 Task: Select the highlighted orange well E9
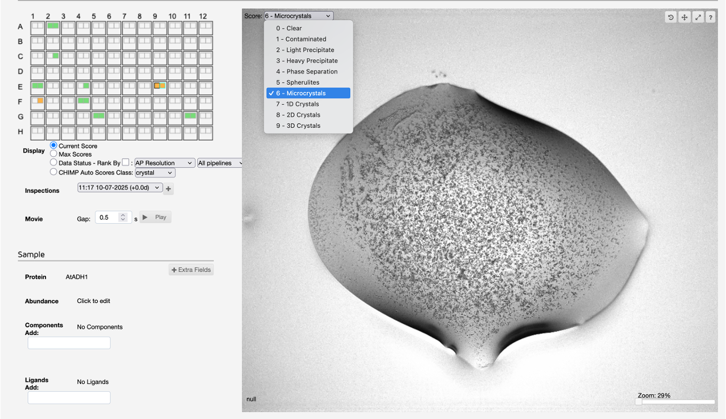(160, 87)
